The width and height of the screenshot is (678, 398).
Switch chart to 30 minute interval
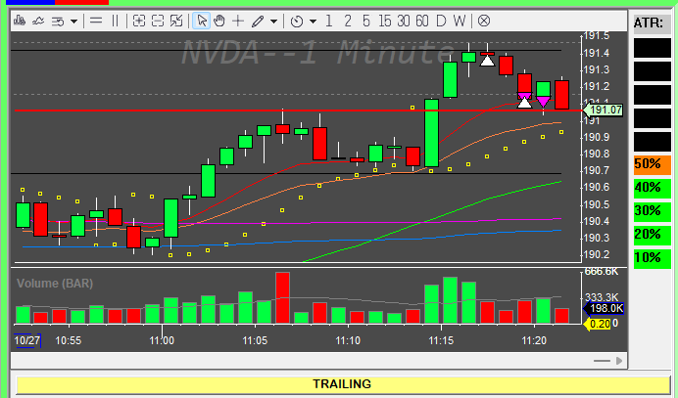coord(404,21)
